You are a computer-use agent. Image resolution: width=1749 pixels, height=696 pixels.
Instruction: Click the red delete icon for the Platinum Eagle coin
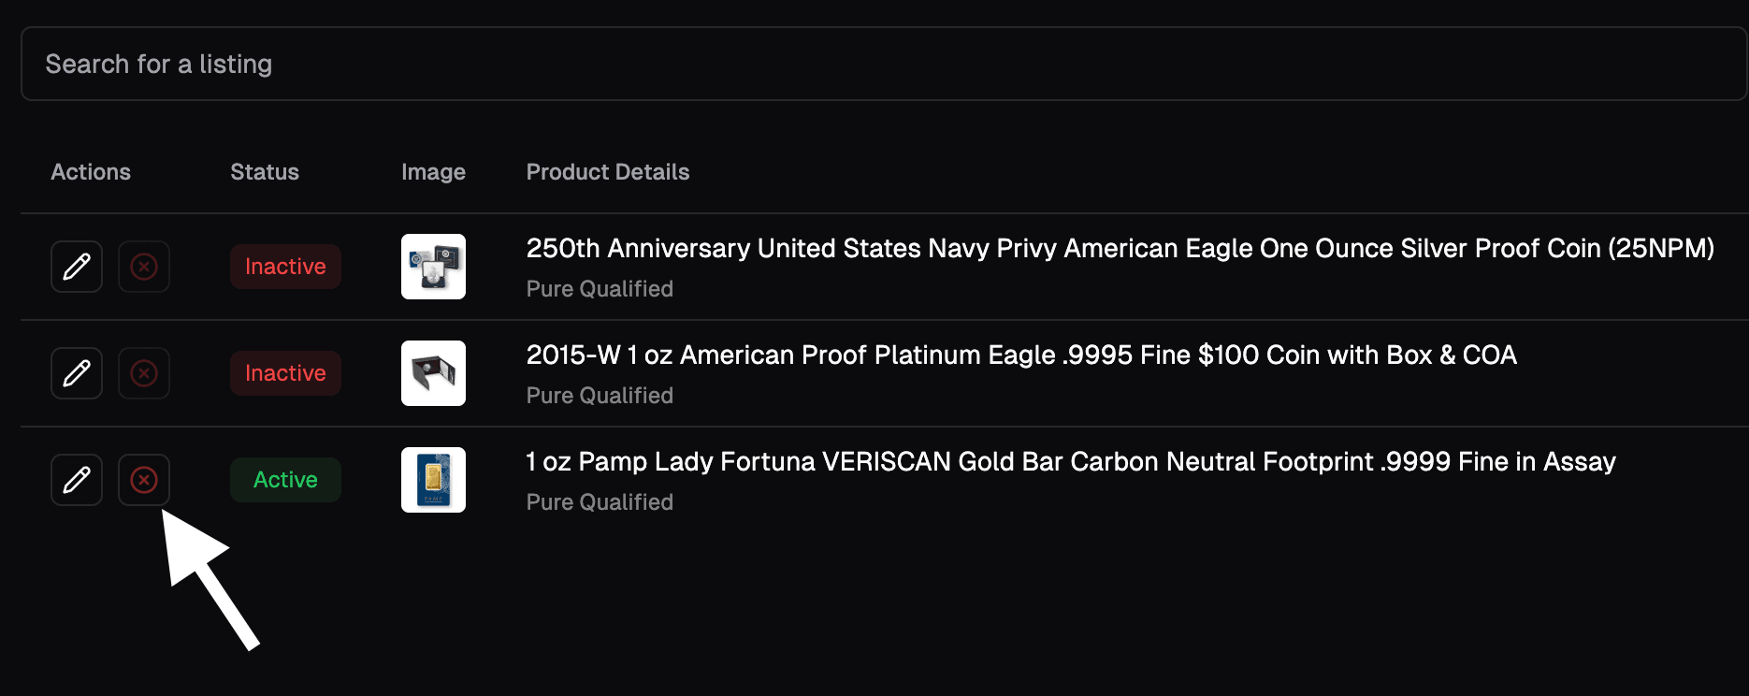(x=143, y=372)
